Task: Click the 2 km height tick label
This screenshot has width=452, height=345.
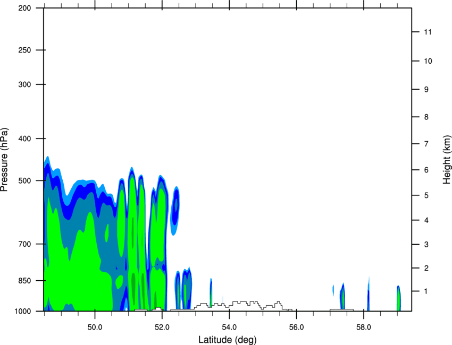Action: pyautogui.click(x=426, y=268)
